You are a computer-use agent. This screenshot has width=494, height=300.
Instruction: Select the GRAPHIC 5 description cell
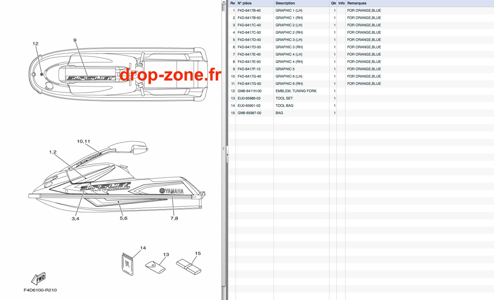301,69
